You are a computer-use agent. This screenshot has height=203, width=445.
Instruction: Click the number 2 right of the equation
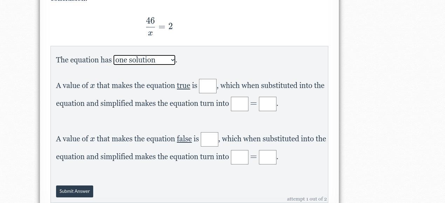click(x=171, y=27)
